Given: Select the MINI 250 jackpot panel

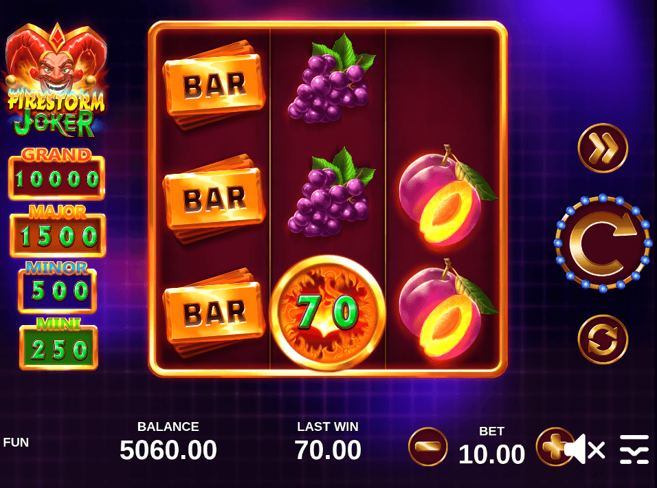Looking at the screenshot, I should 58,344.
